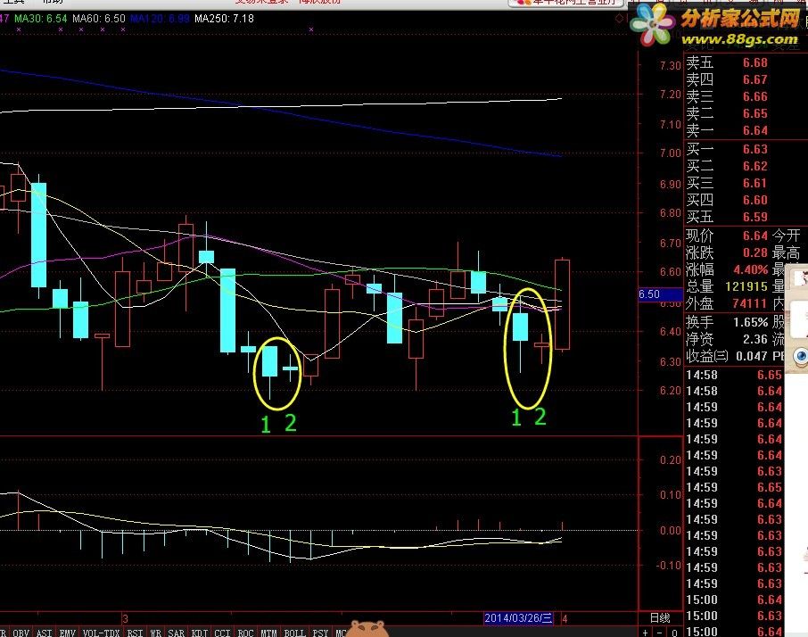Select the RSI indicator tab
This screenshot has width=808, height=637.
click(x=135, y=632)
